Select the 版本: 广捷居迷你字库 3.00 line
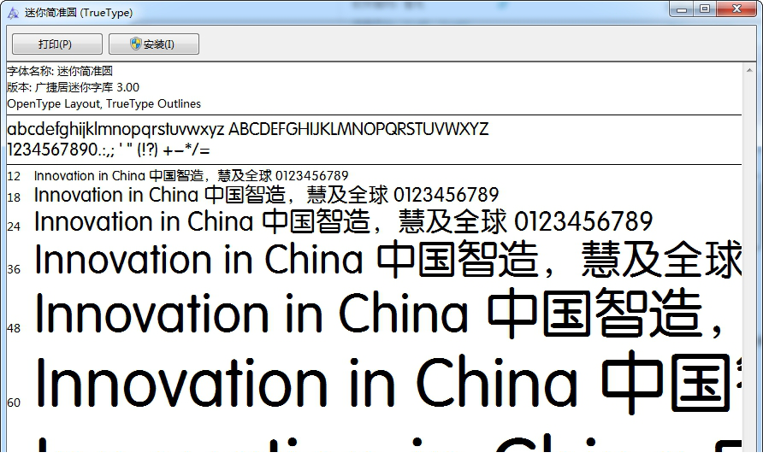 [73, 87]
